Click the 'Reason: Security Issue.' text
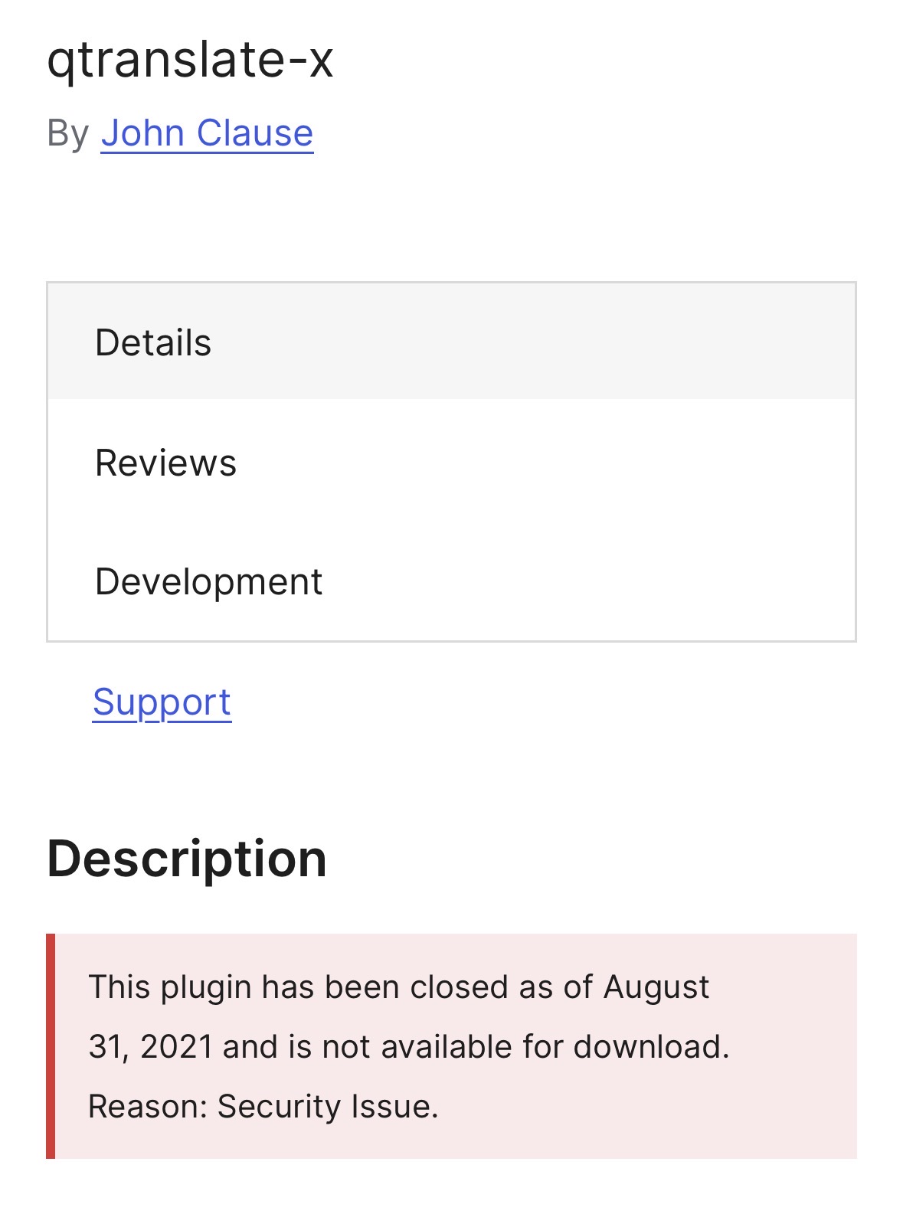 pyautogui.click(x=263, y=1107)
